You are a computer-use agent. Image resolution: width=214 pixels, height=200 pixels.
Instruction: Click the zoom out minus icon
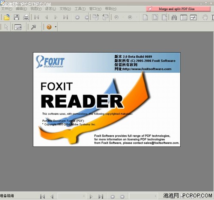(x=116, y=18)
